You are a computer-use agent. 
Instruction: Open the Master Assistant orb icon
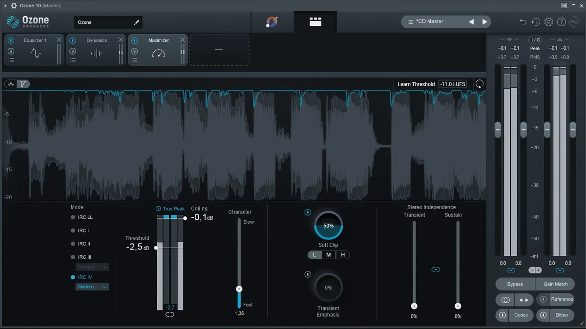pos(272,22)
